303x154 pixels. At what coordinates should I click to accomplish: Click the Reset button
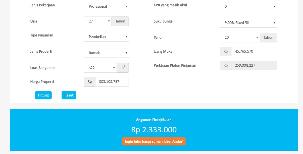[69, 95]
